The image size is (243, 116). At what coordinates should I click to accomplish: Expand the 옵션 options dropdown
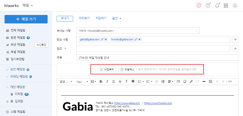(x=117, y=19)
